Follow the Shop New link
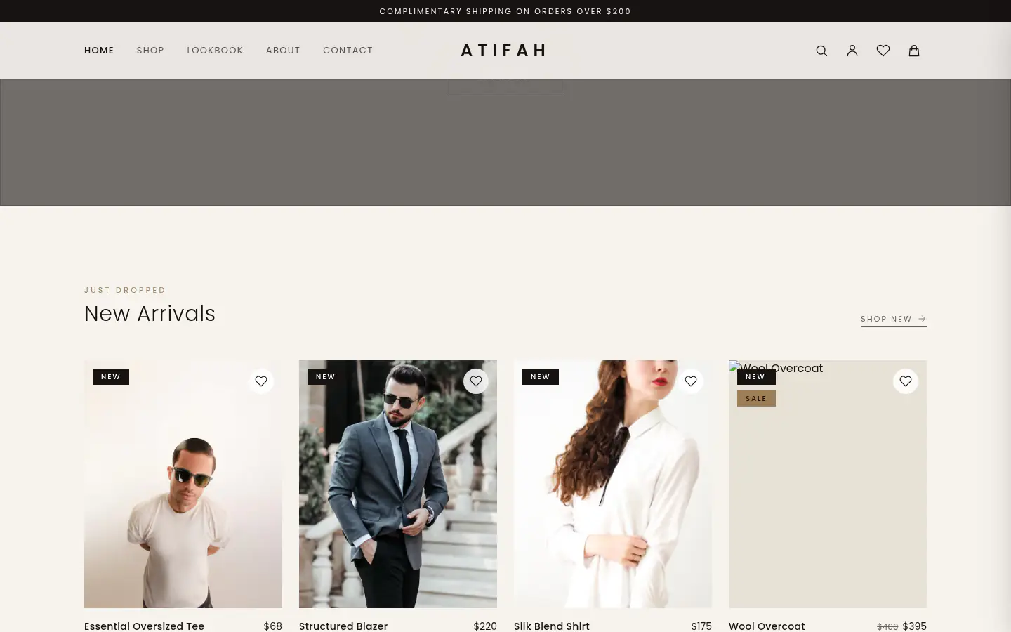 point(894,319)
